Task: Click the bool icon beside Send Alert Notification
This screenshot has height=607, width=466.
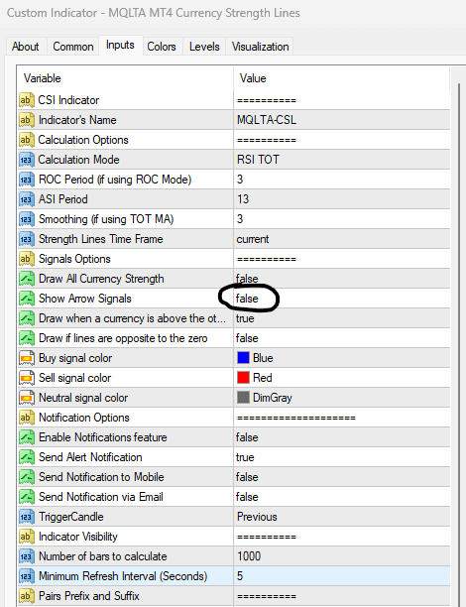Action: point(27,457)
